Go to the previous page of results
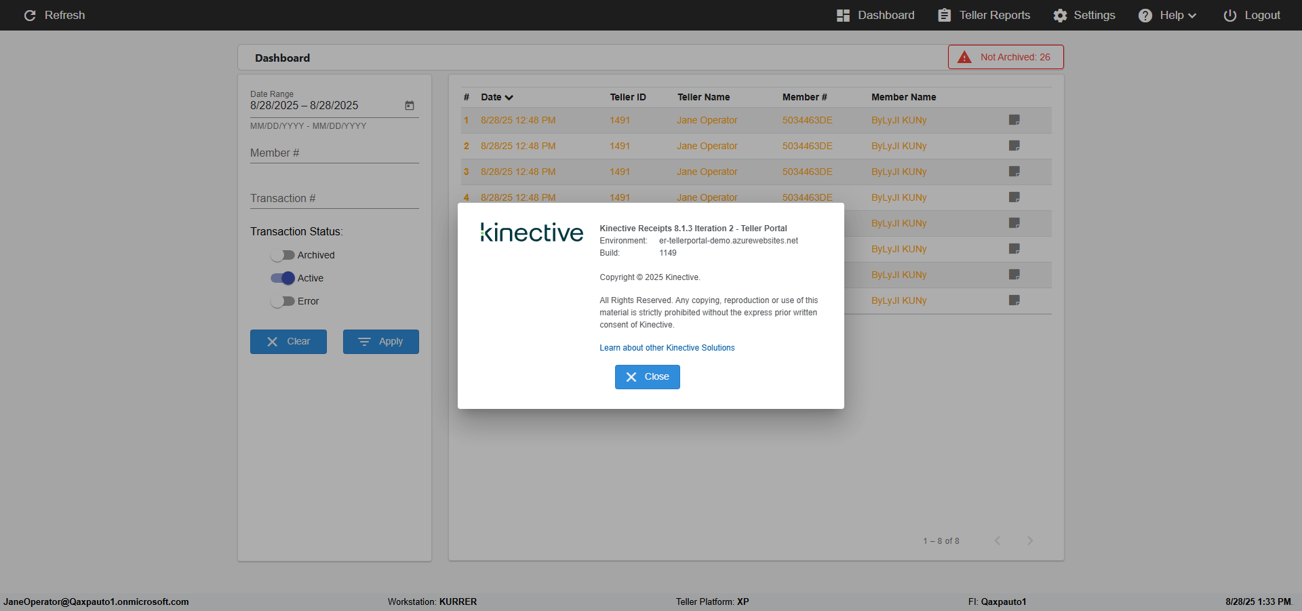Screen dimensions: 1302x611 click(x=998, y=540)
